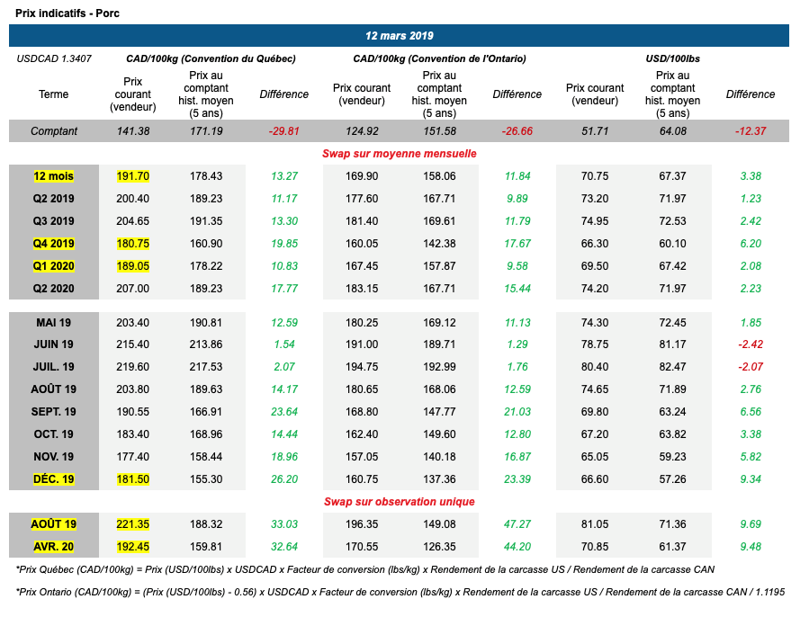Select the highlighted '12 mois' term cell
The height and width of the screenshot is (617, 809).
54,176
